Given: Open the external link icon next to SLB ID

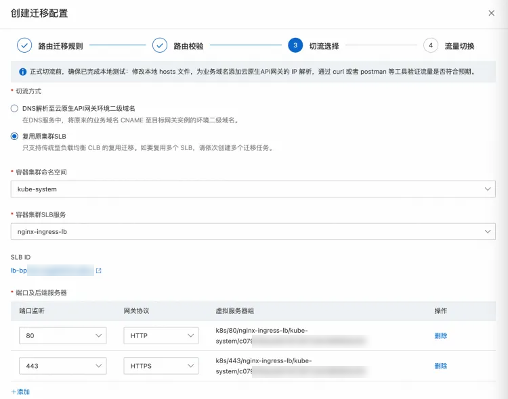Looking at the screenshot, I should pos(98,271).
